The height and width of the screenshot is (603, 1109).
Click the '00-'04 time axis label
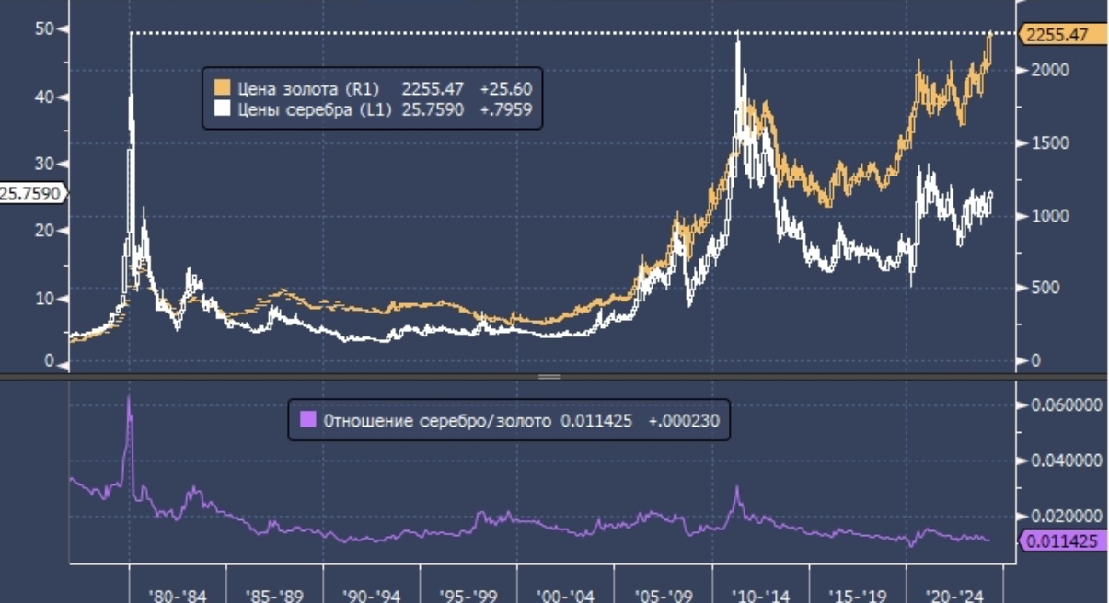[x=565, y=595]
